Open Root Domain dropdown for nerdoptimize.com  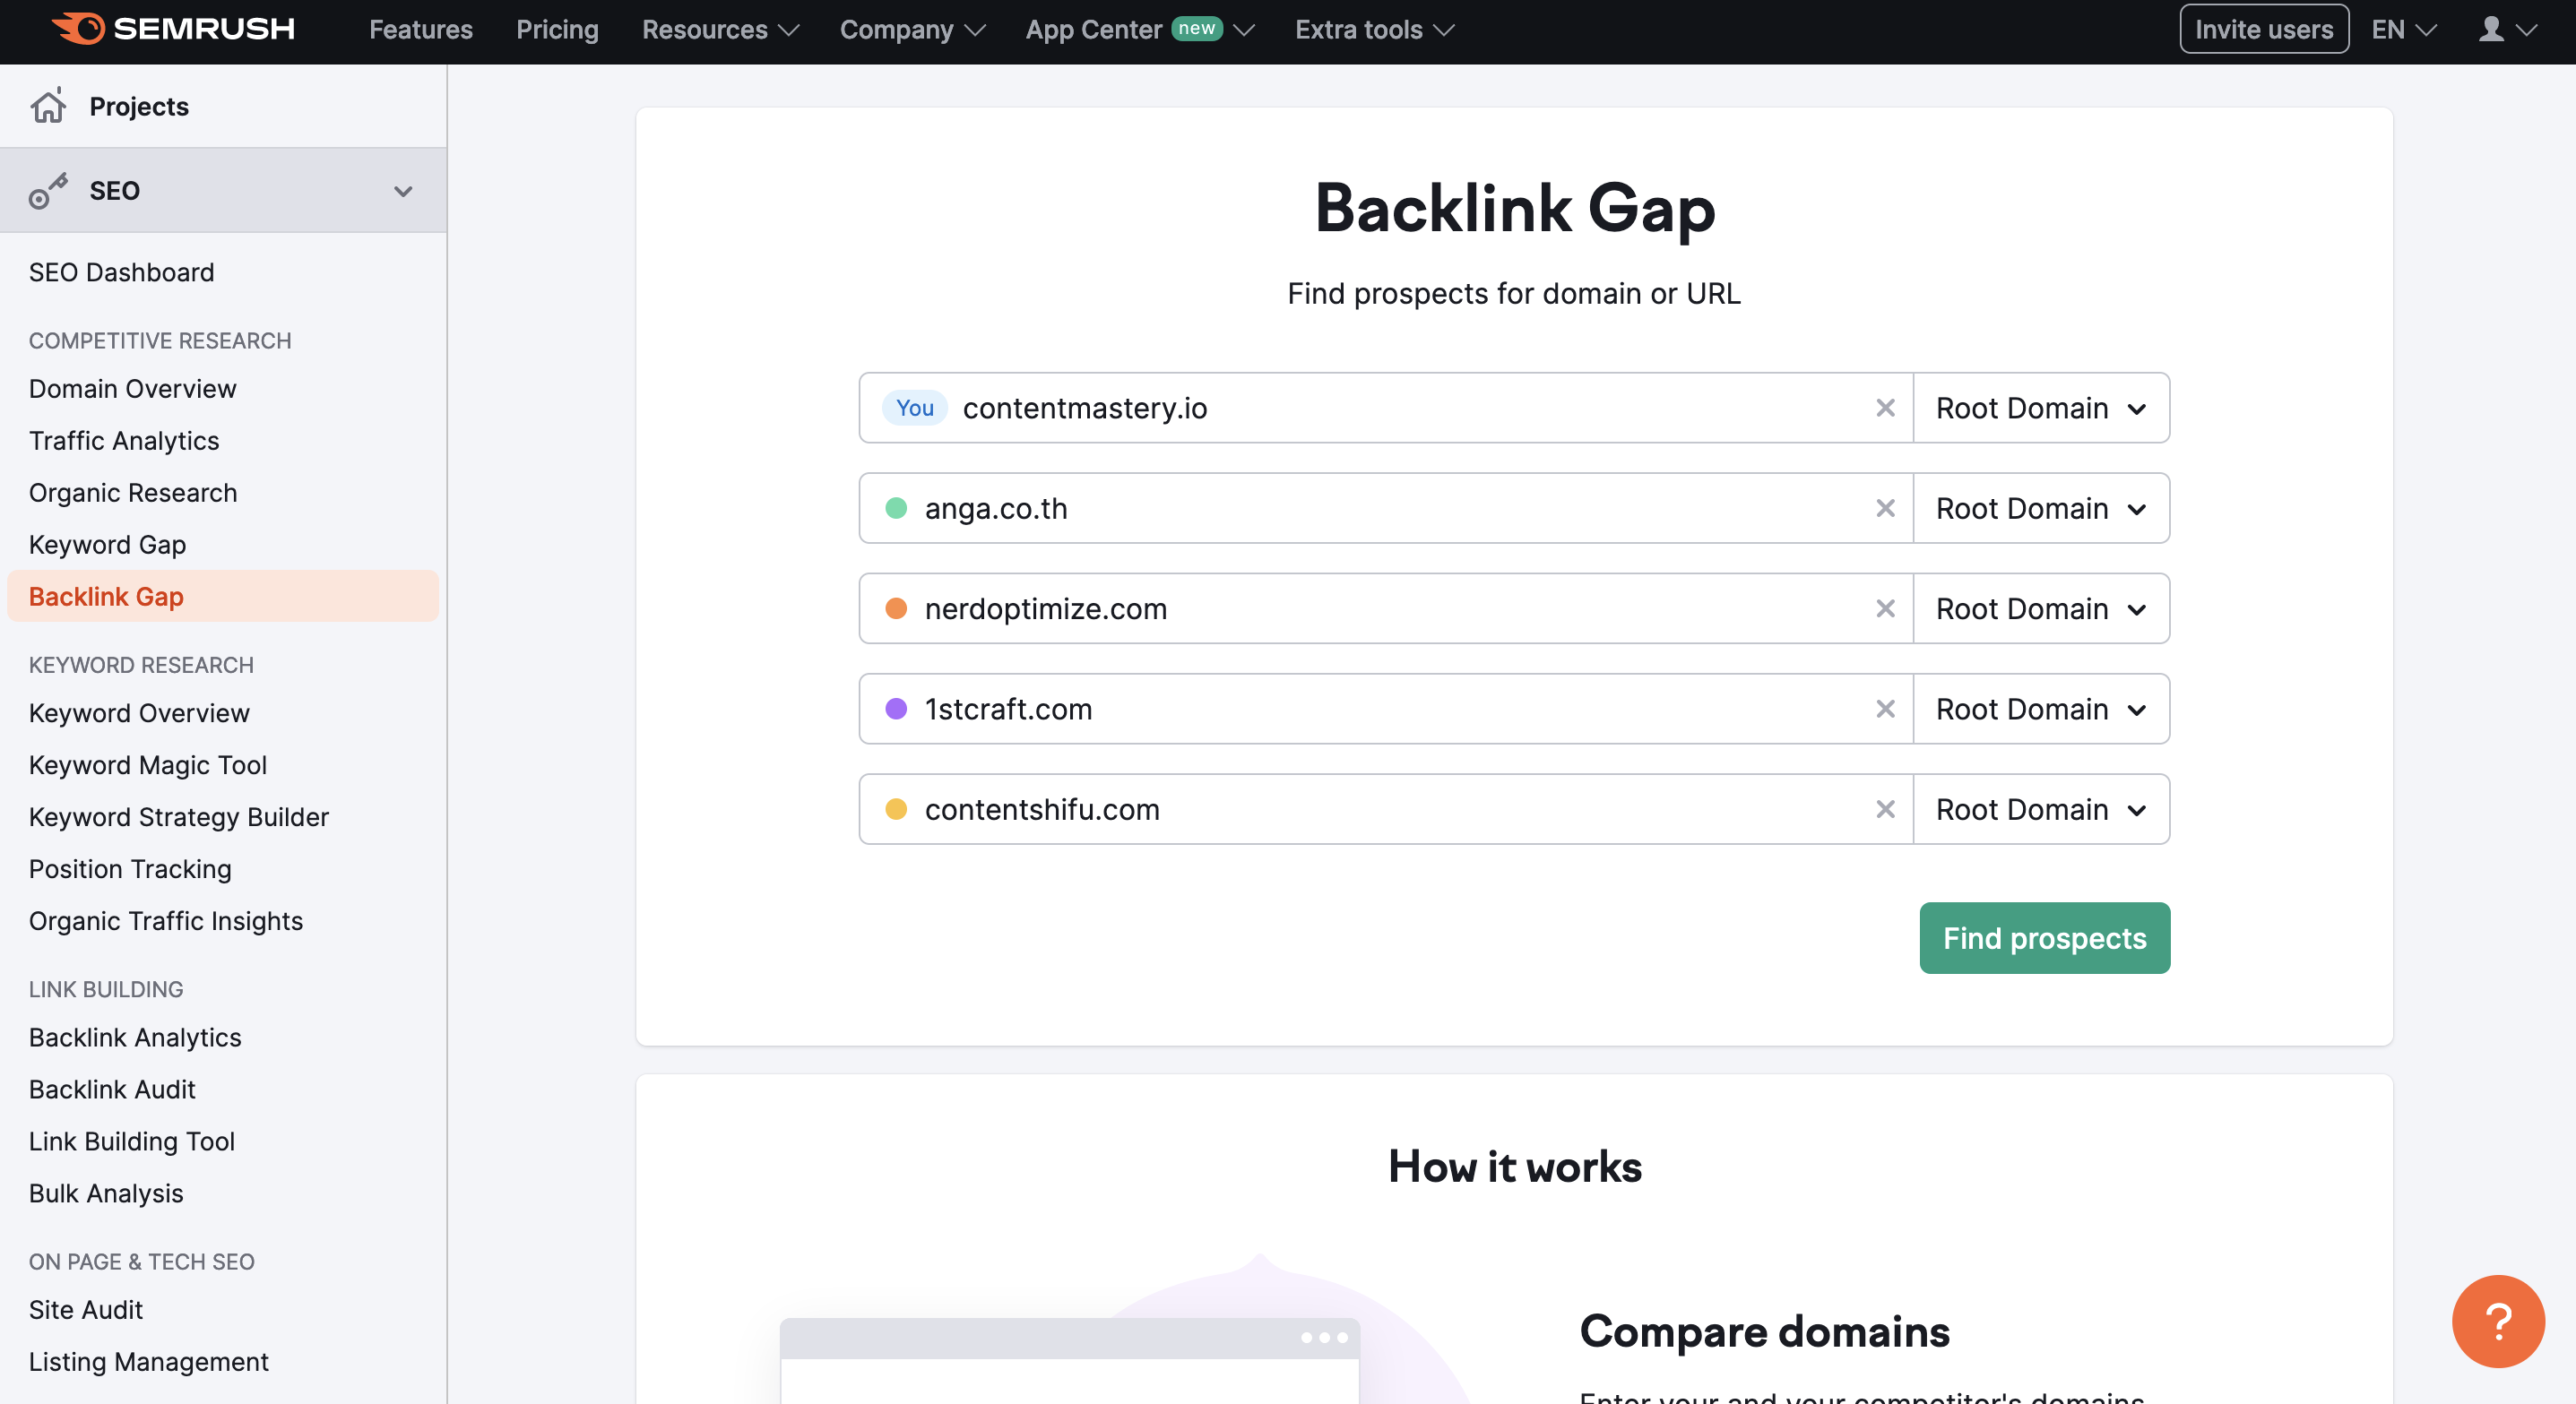pos(2041,608)
